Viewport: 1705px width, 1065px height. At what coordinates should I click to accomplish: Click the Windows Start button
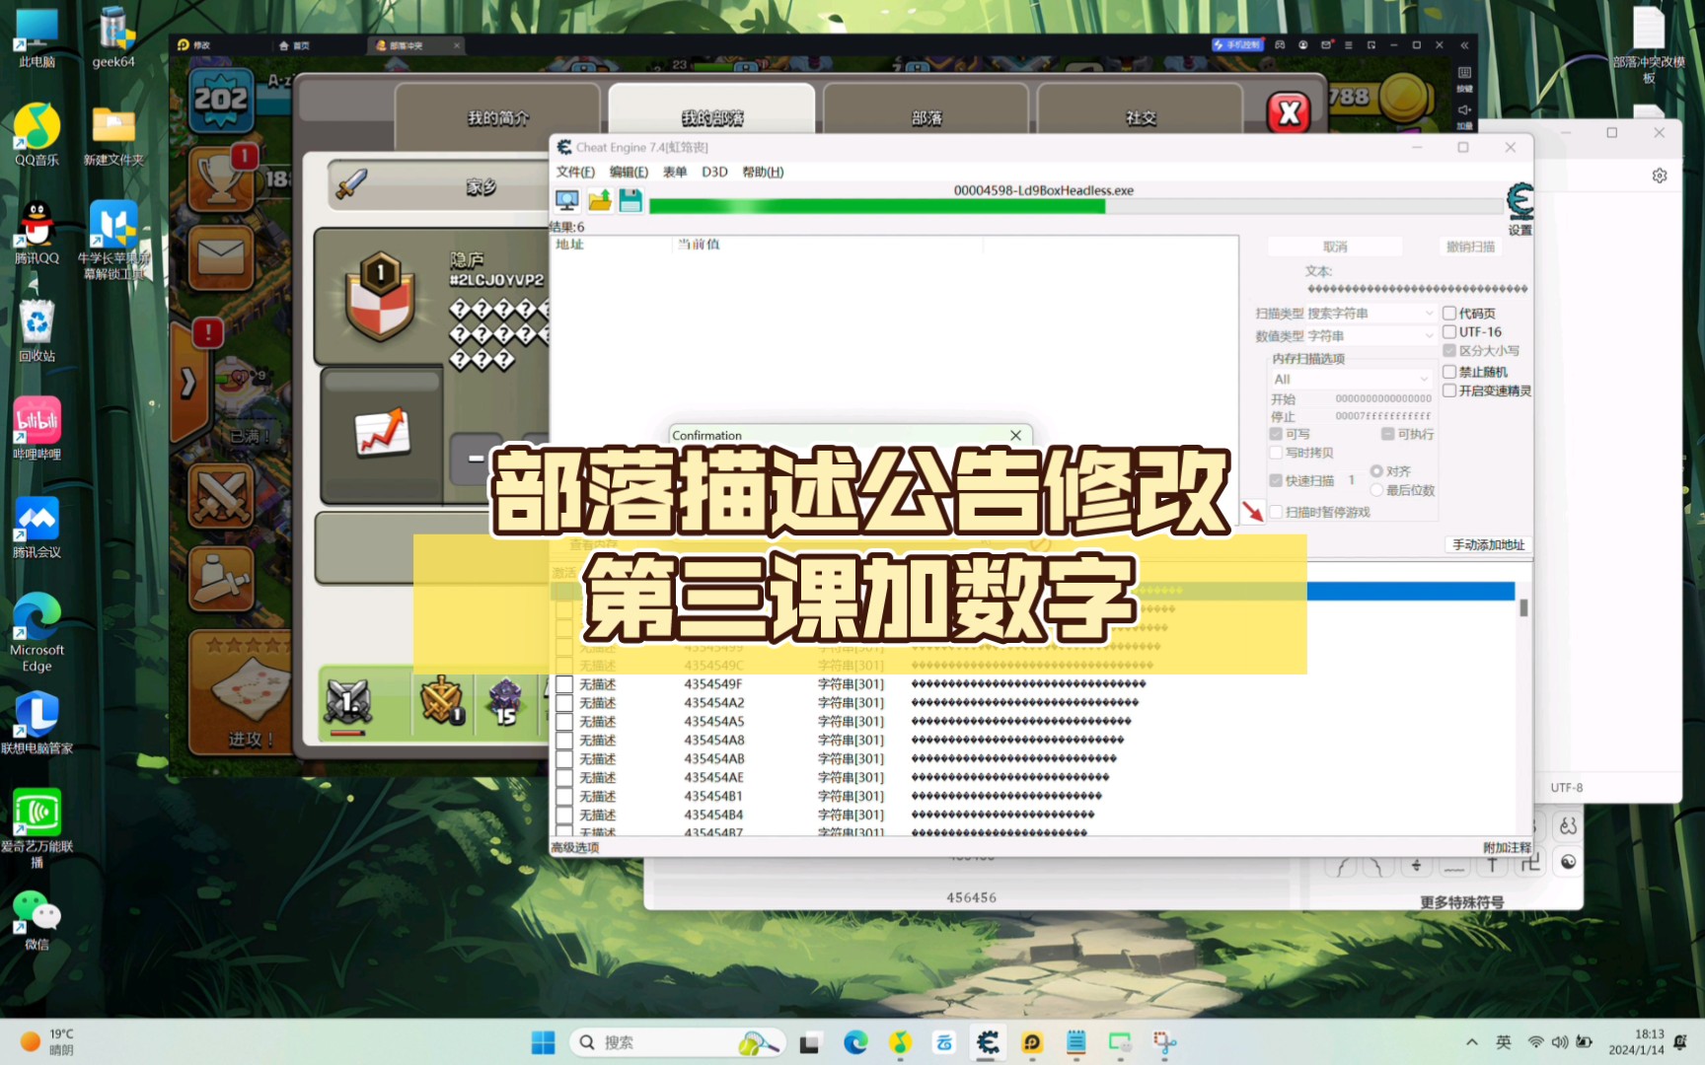(543, 1042)
